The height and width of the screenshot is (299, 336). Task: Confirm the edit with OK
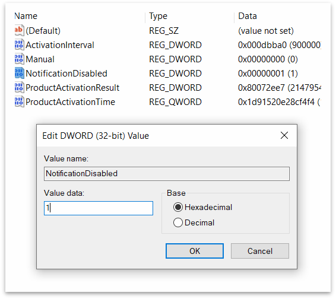195,251
